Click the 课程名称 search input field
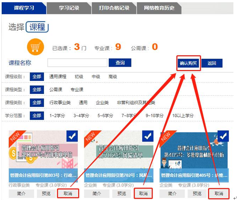237x200 pixels. coord(77,63)
